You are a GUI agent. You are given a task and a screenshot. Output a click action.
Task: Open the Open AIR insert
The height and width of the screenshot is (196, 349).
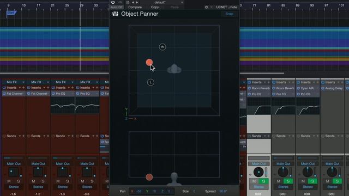307,88
